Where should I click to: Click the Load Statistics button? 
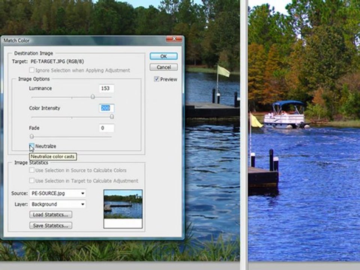51,214
